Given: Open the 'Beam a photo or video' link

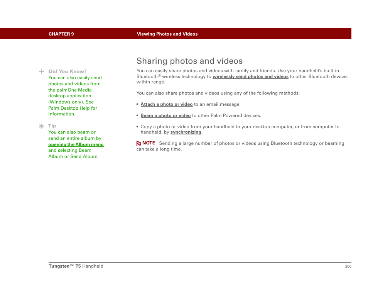Looking at the screenshot, I should click(166, 115).
